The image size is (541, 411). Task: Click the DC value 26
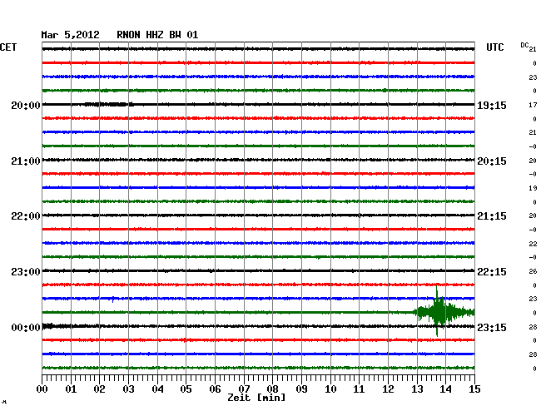pos(533,271)
